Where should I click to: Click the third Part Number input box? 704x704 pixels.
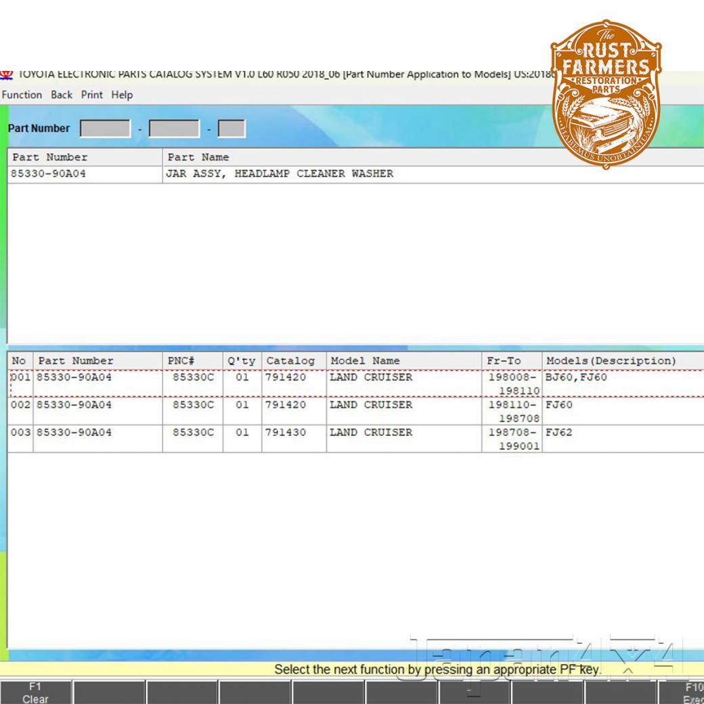(232, 129)
